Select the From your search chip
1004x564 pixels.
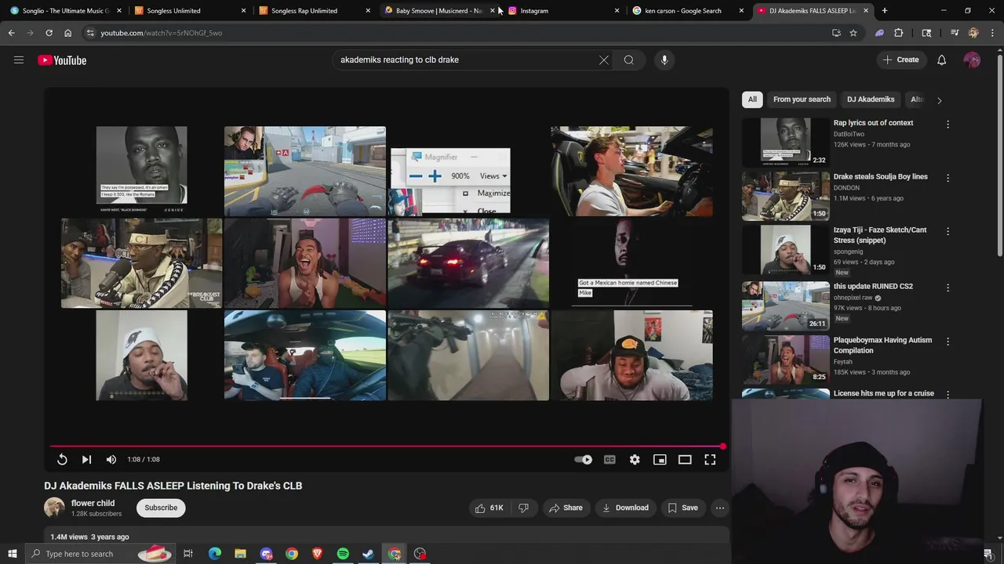click(x=802, y=99)
